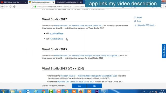Answer No to Did this solve your problem

pos(94,86)
